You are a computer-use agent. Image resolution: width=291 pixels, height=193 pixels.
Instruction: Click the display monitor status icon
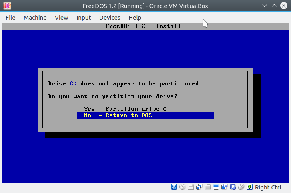(216, 187)
